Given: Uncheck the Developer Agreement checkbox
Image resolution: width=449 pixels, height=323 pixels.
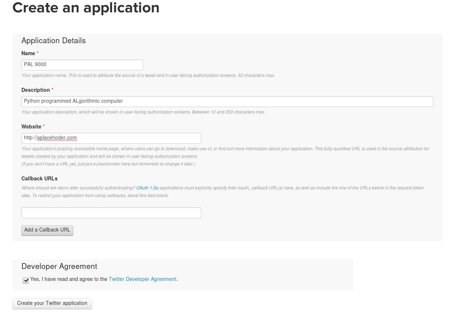Looking at the screenshot, I should coord(26,280).
